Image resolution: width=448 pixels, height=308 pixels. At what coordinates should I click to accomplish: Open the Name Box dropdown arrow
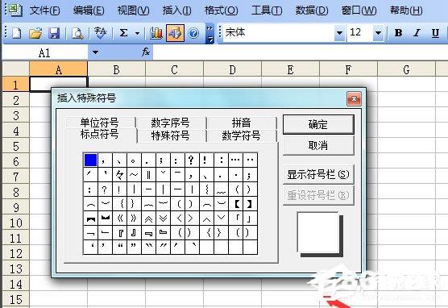coord(95,52)
